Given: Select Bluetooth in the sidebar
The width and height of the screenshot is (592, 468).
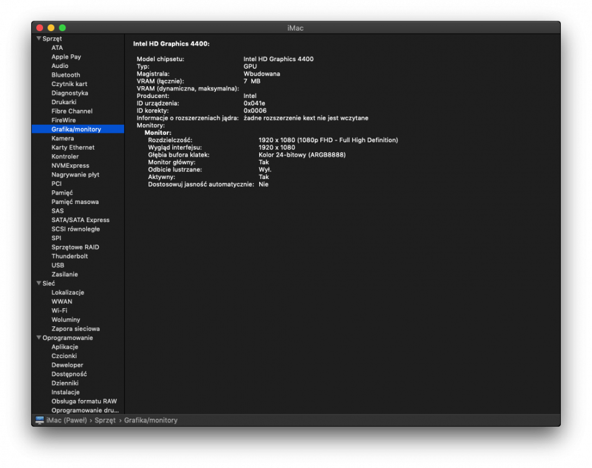Looking at the screenshot, I should (66, 75).
